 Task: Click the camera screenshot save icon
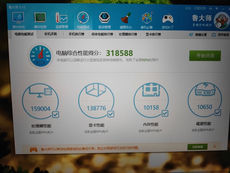214,35
